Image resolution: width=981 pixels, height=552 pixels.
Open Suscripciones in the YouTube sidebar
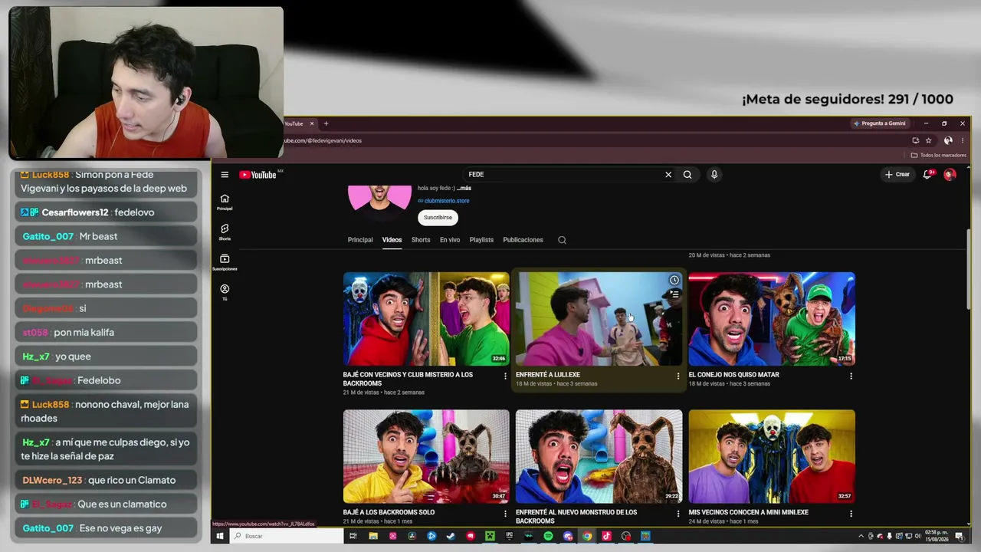point(225,262)
